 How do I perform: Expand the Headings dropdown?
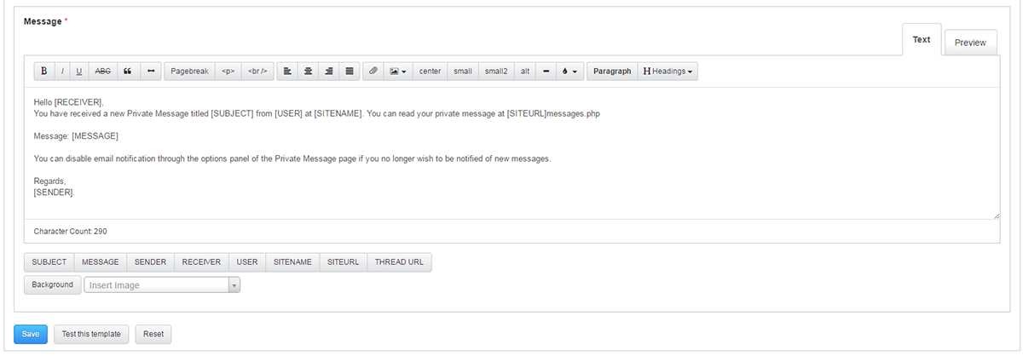click(668, 72)
